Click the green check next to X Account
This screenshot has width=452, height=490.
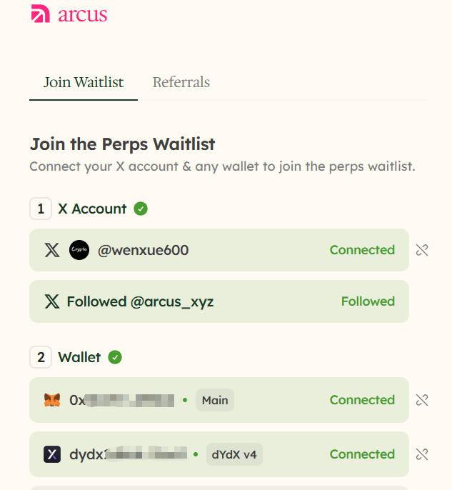click(141, 209)
